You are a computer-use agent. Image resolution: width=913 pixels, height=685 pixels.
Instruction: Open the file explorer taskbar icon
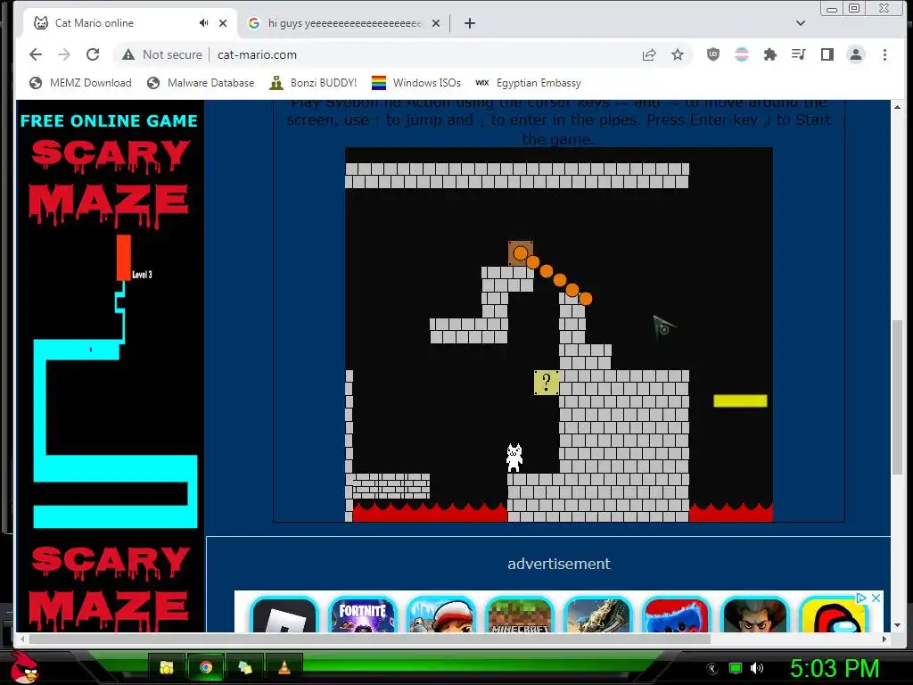pyautogui.click(x=167, y=667)
